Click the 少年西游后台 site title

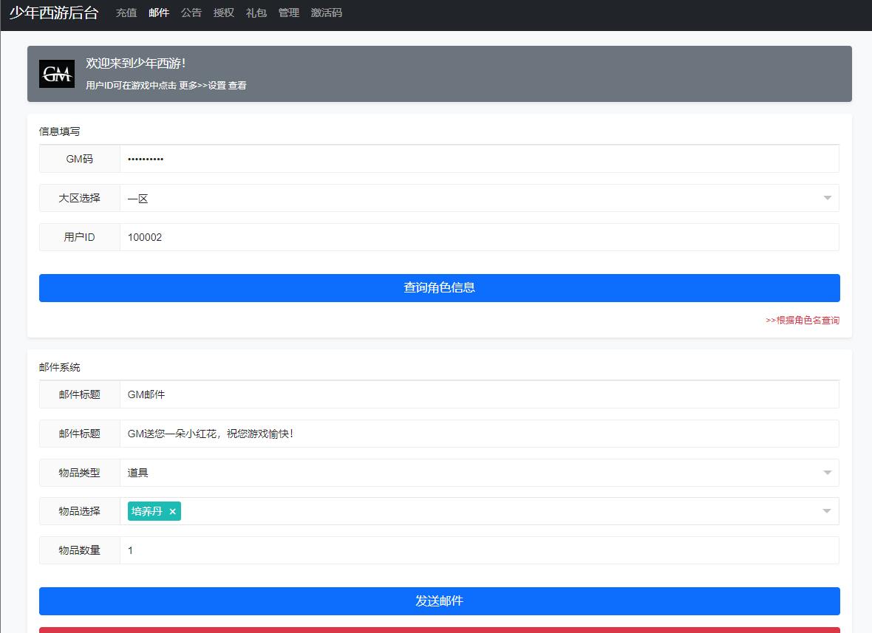click(54, 13)
